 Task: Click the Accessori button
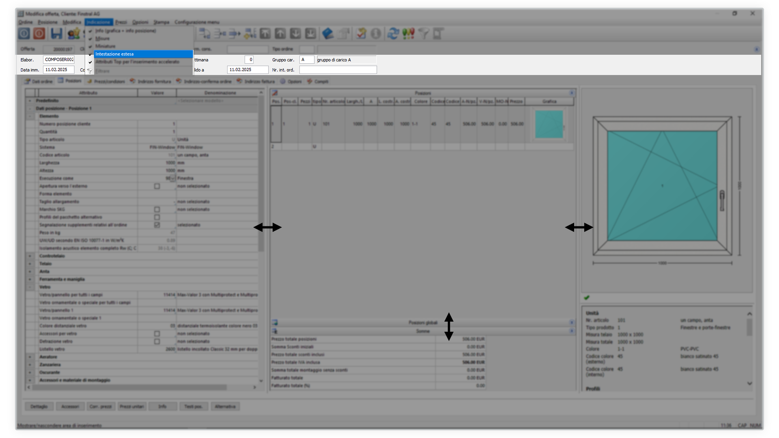(70, 406)
